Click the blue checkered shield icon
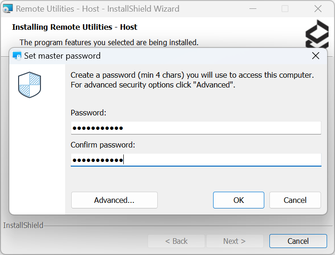This screenshot has width=335, height=255. pos(30,85)
